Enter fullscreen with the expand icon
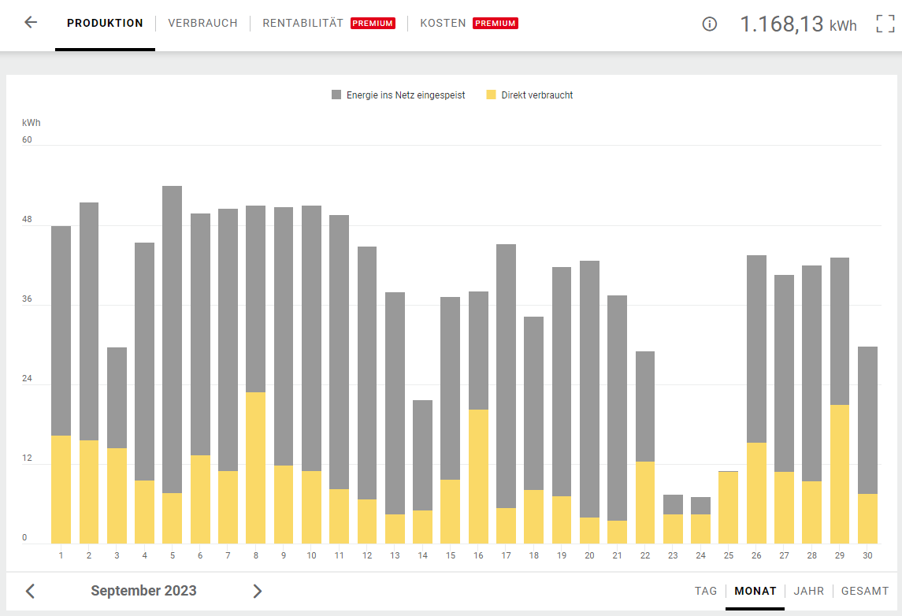This screenshot has width=902, height=616. point(885,24)
